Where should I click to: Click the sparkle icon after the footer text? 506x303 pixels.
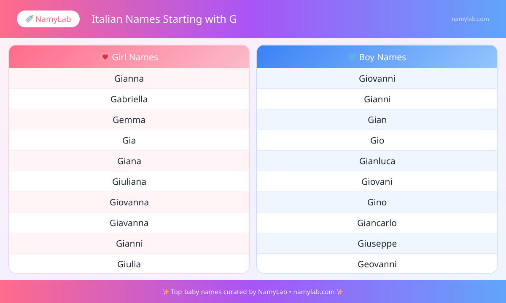(x=340, y=292)
